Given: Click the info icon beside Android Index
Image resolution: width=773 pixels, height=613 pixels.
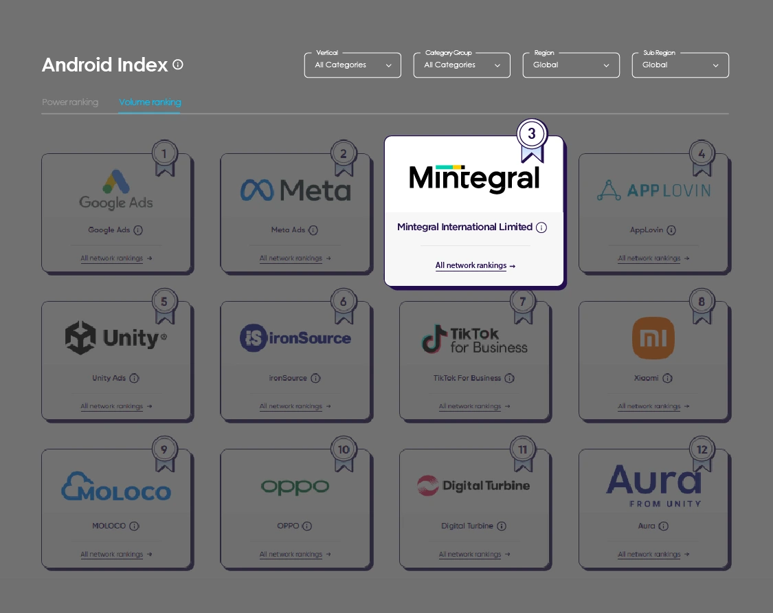Looking at the screenshot, I should [178, 65].
